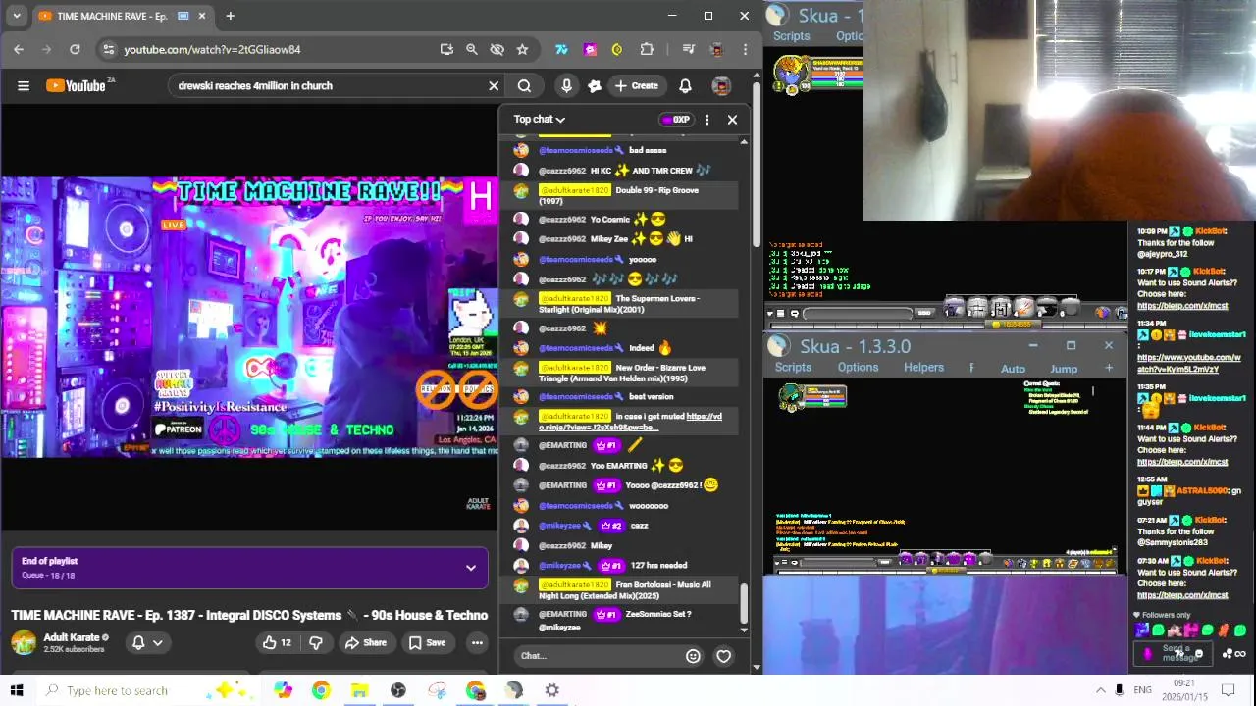
Task: Expand the End of playlist queue panel
Action: point(471,568)
